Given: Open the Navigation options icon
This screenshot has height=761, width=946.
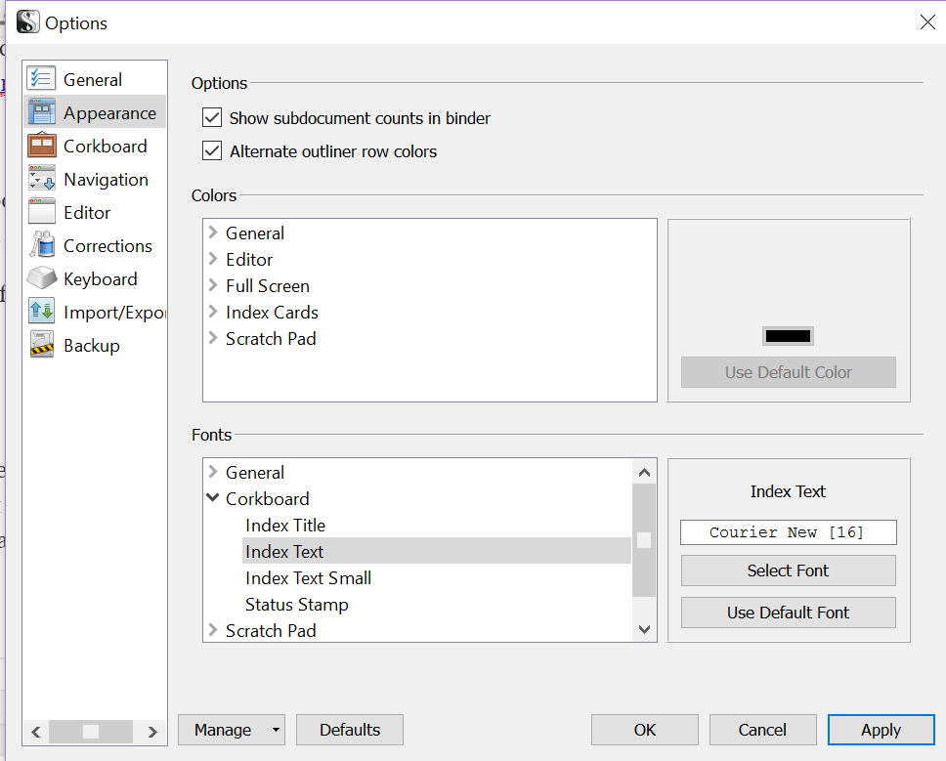Looking at the screenshot, I should [x=41, y=179].
